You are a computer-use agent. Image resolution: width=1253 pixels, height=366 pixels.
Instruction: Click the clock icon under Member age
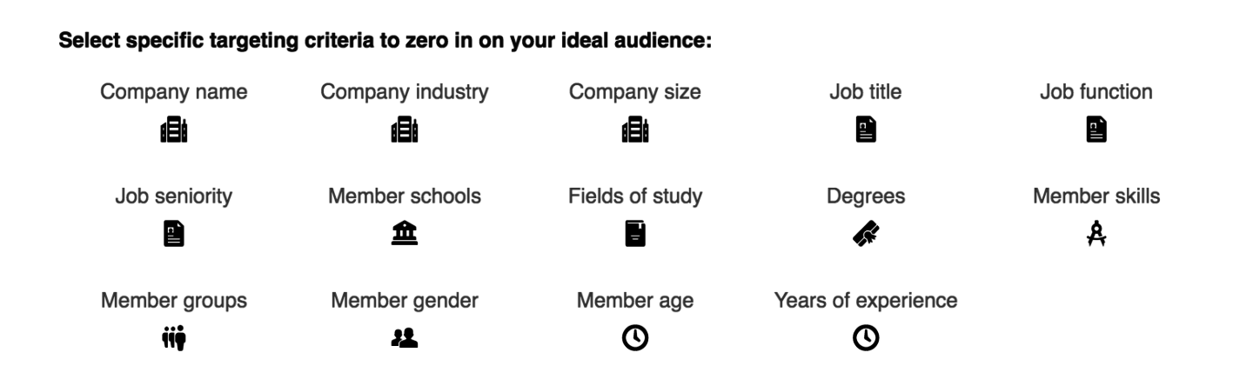(635, 338)
